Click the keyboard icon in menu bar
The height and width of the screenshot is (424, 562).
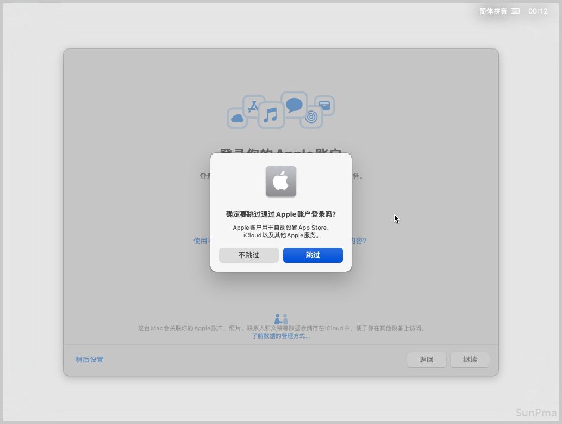[515, 11]
